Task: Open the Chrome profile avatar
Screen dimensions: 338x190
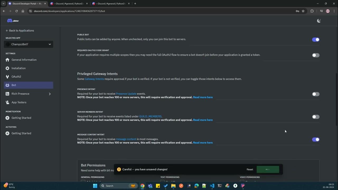Action: pos(328,11)
